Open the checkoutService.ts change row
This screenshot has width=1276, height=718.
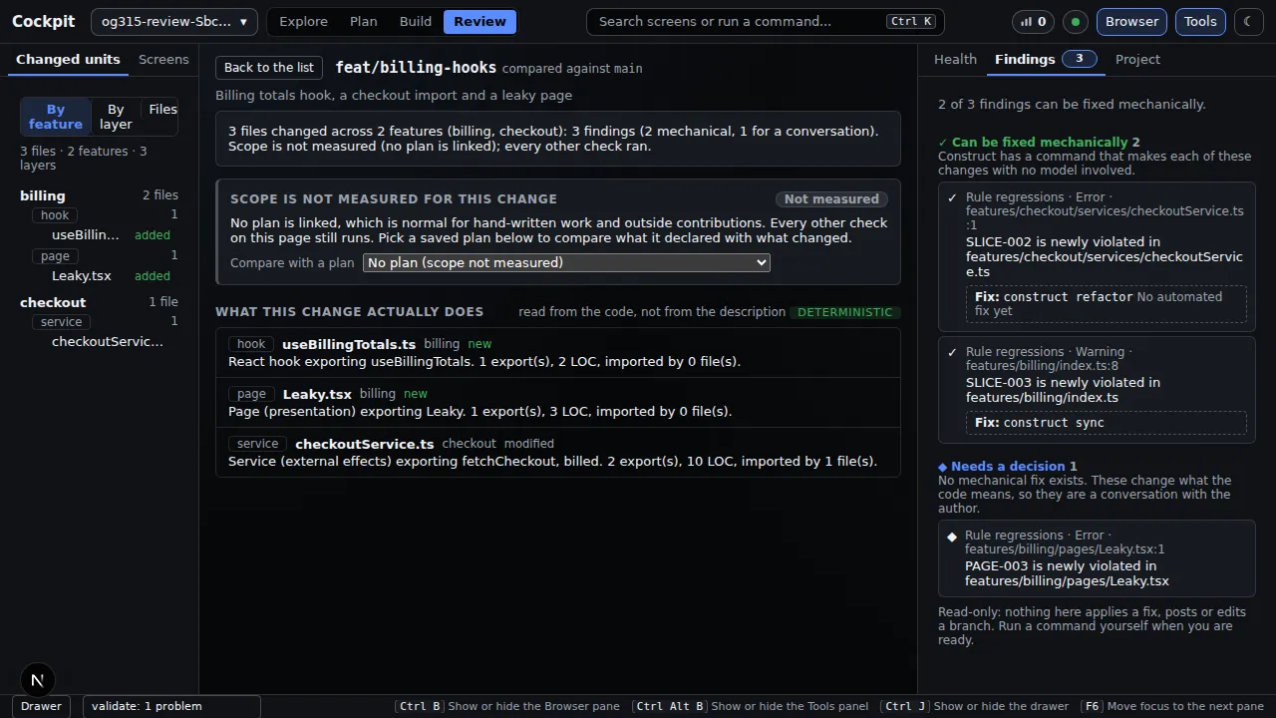tap(558, 453)
